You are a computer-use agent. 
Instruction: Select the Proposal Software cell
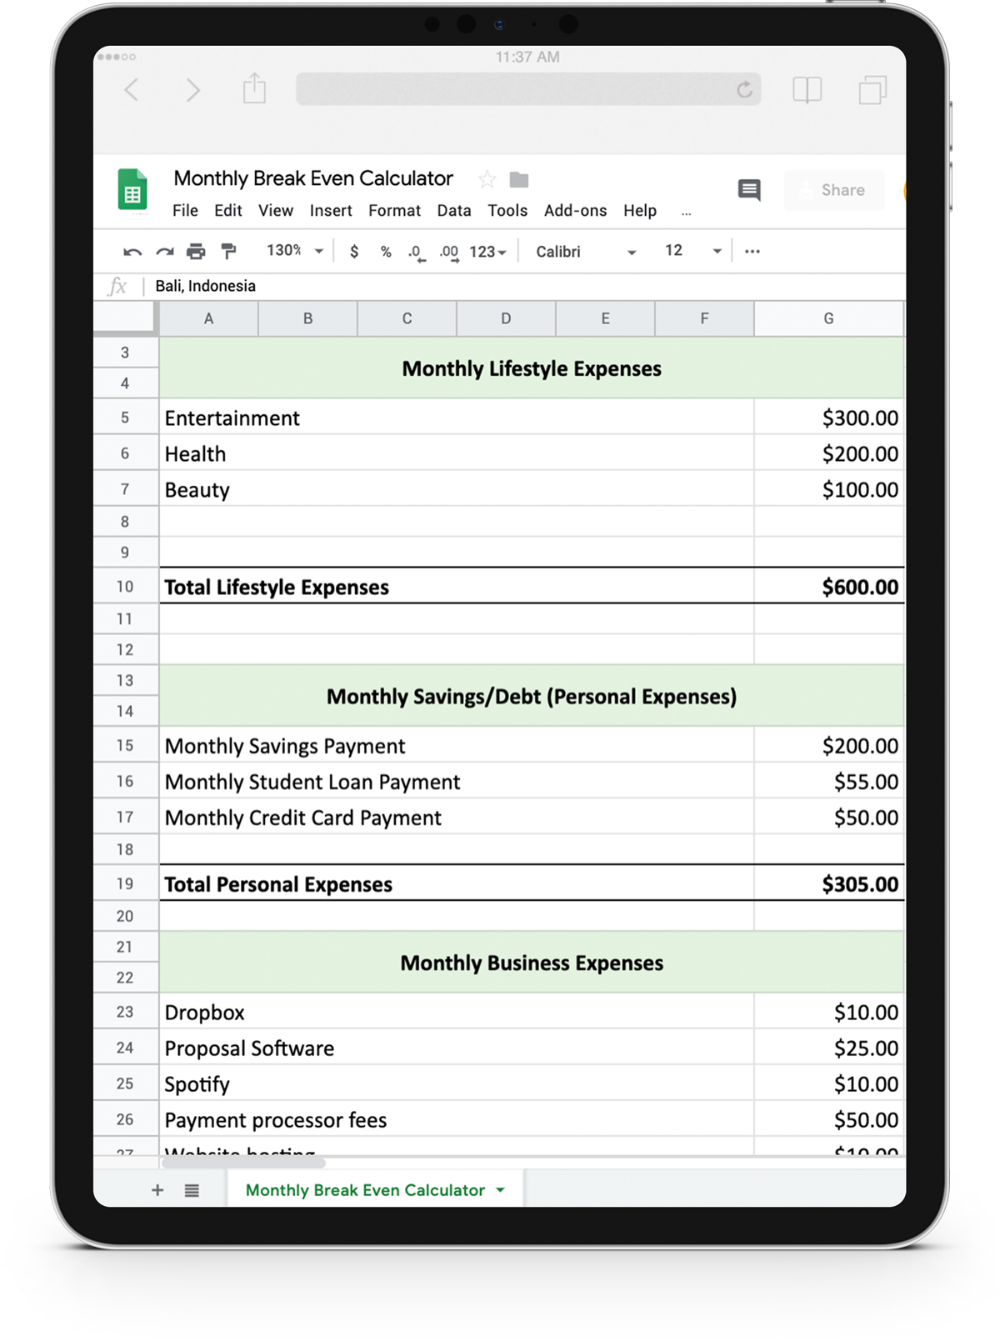(x=457, y=1048)
